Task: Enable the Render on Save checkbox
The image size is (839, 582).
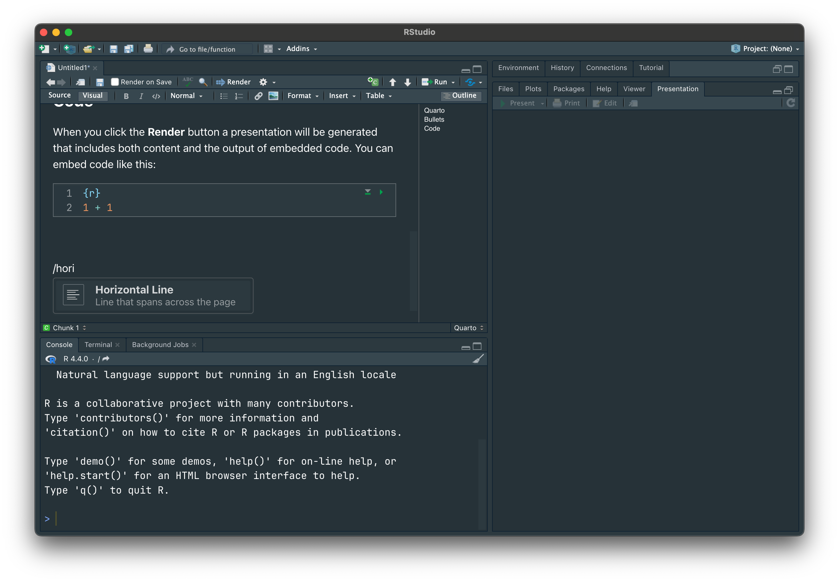Action: click(x=115, y=82)
